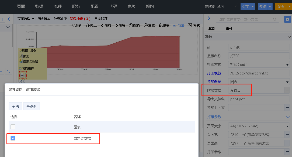Click the 插图 image icon

pos(175,25)
